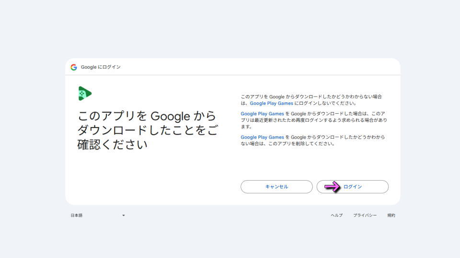Screen dimensions: 460x258
Task: Open the 規約 terms link in the footer
Action: click(391, 215)
